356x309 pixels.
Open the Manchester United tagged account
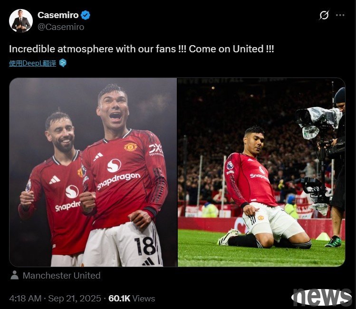tap(61, 275)
